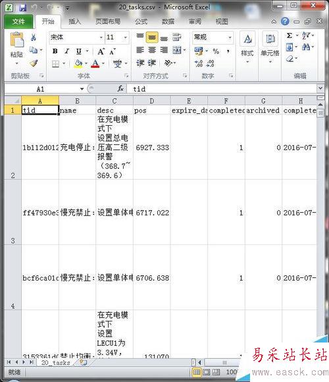Click the formula bar showing tid
Screen dimensions: 329x382
(x=222, y=89)
